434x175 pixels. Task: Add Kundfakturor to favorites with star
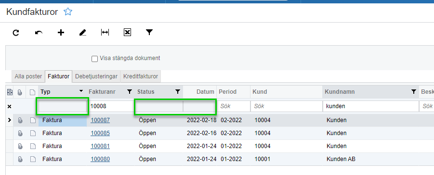(68, 12)
